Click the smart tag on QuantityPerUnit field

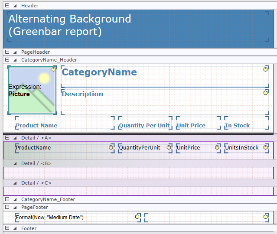169,148
